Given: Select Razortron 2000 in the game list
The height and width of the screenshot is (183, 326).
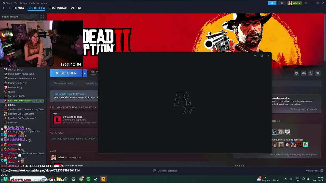Looking at the screenshot, I should [16, 96].
